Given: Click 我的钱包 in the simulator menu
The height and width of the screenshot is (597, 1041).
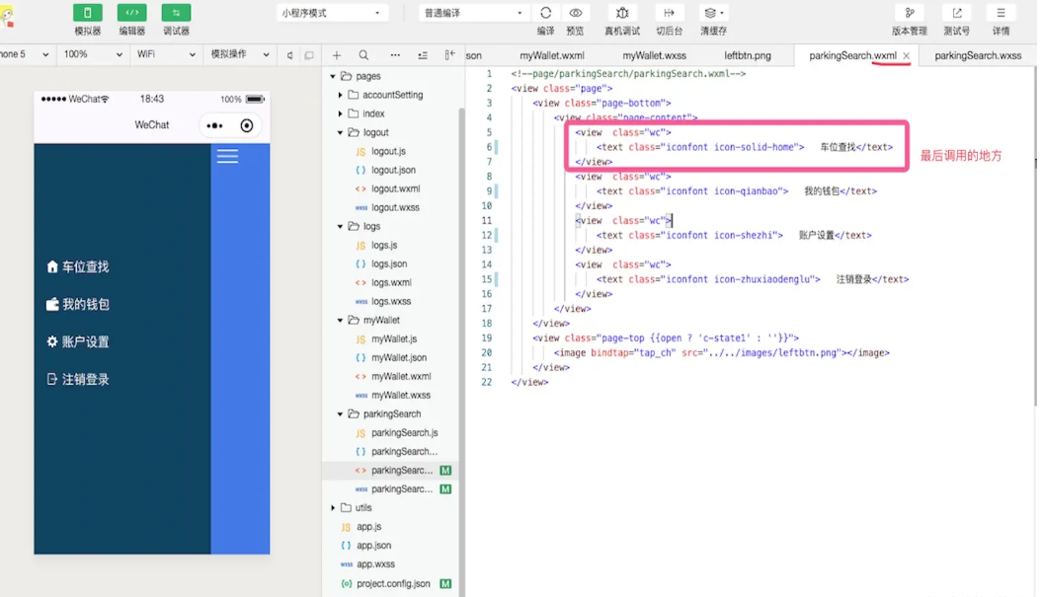Looking at the screenshot, I should point(78,305).
